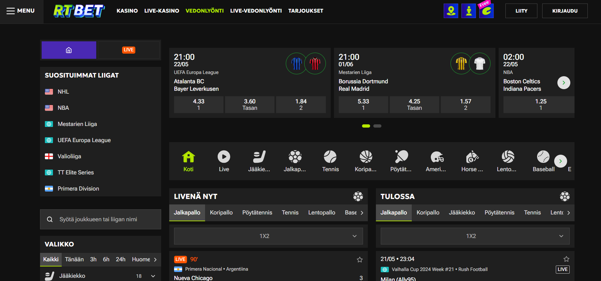Click the KIRJAUDU button

(x=565, y=11)
